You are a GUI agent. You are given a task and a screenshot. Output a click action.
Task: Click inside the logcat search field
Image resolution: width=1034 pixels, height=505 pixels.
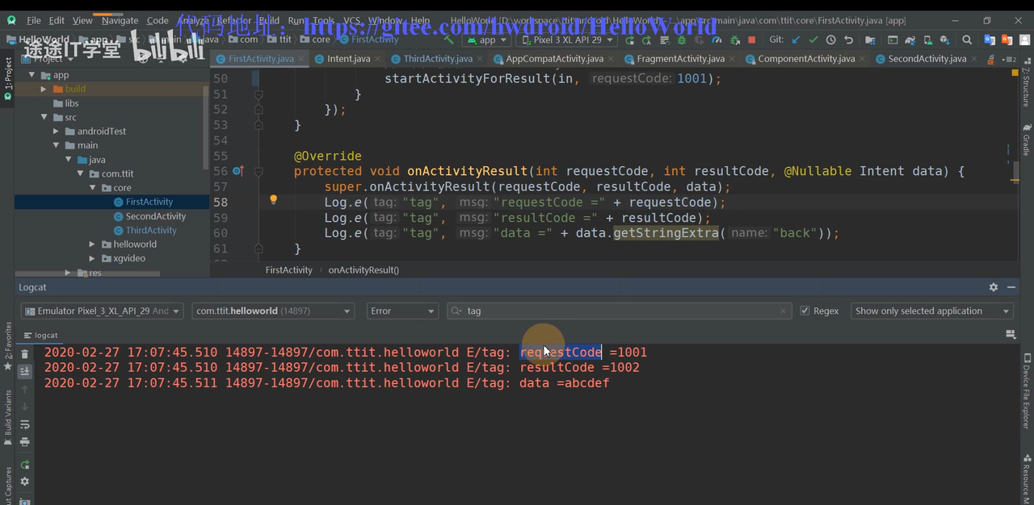pos(618,311)
